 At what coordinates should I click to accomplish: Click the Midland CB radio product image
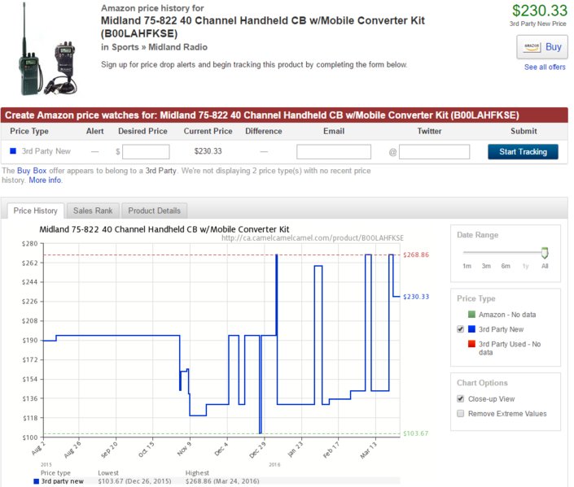pyautogui.click(x=47, y=50)
